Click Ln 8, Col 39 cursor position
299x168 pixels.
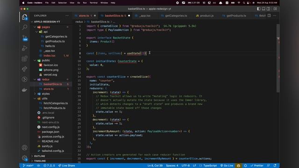pyautogui.click(x=155, y=166)
